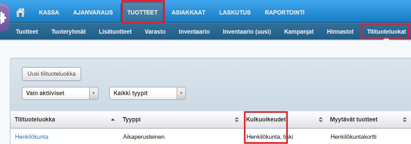Screen dimensions: 411x144
Task: Go to ASIAKKAAT section
Action: (x=188, y=12)
